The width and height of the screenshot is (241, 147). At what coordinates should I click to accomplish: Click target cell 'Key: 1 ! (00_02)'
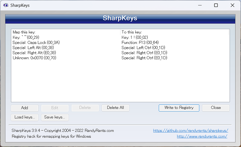(x=135, y=37)
